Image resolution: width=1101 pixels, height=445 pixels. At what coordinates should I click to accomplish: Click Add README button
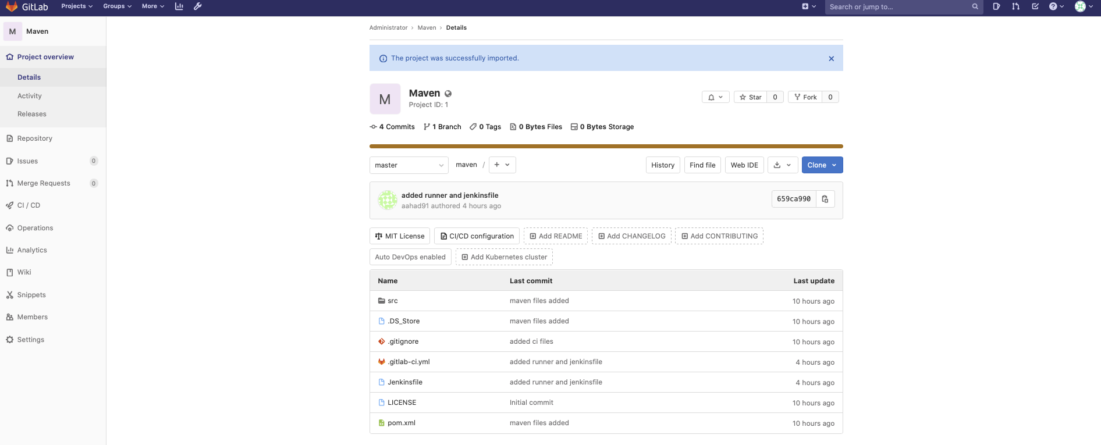click(556, 236)
